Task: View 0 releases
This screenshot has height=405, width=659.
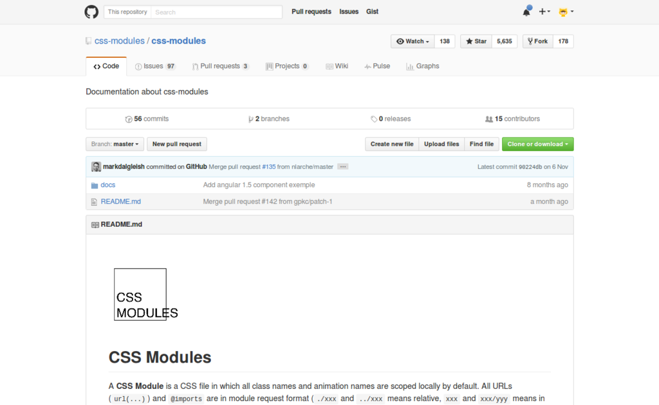Action: coord(391,119)
